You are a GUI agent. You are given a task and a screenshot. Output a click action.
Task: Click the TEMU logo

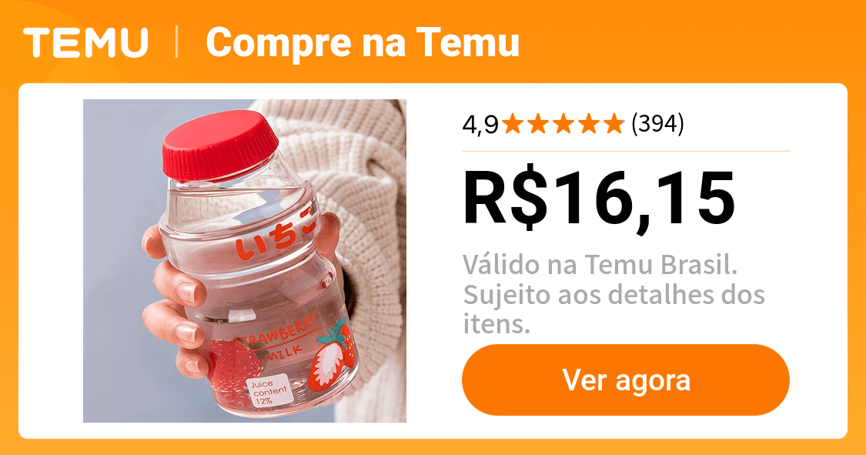click(85, 42)
